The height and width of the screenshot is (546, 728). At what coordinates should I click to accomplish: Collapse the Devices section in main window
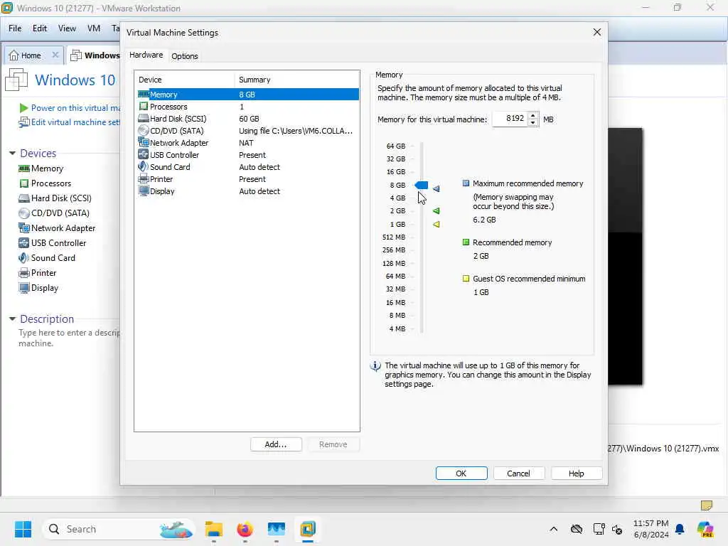click(13, 154)
